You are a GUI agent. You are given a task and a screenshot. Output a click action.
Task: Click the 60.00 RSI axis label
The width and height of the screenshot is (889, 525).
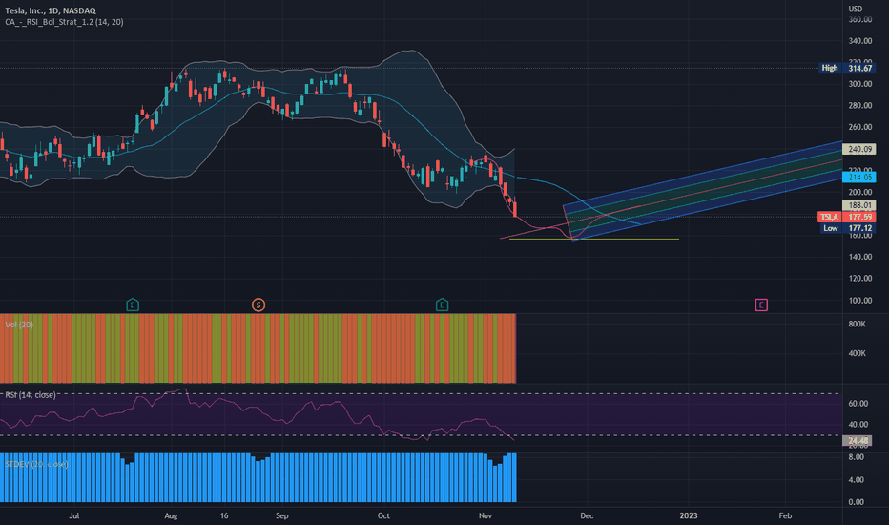858,404
